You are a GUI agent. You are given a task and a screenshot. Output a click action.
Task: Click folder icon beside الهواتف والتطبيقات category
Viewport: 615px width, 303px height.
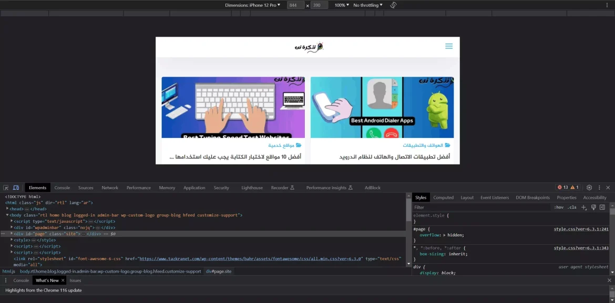coord(447,145)
